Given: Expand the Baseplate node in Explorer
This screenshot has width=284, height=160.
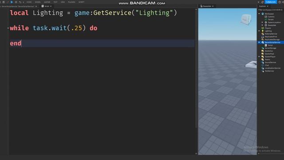Looking at the screenshot, I should pos(262,25).
